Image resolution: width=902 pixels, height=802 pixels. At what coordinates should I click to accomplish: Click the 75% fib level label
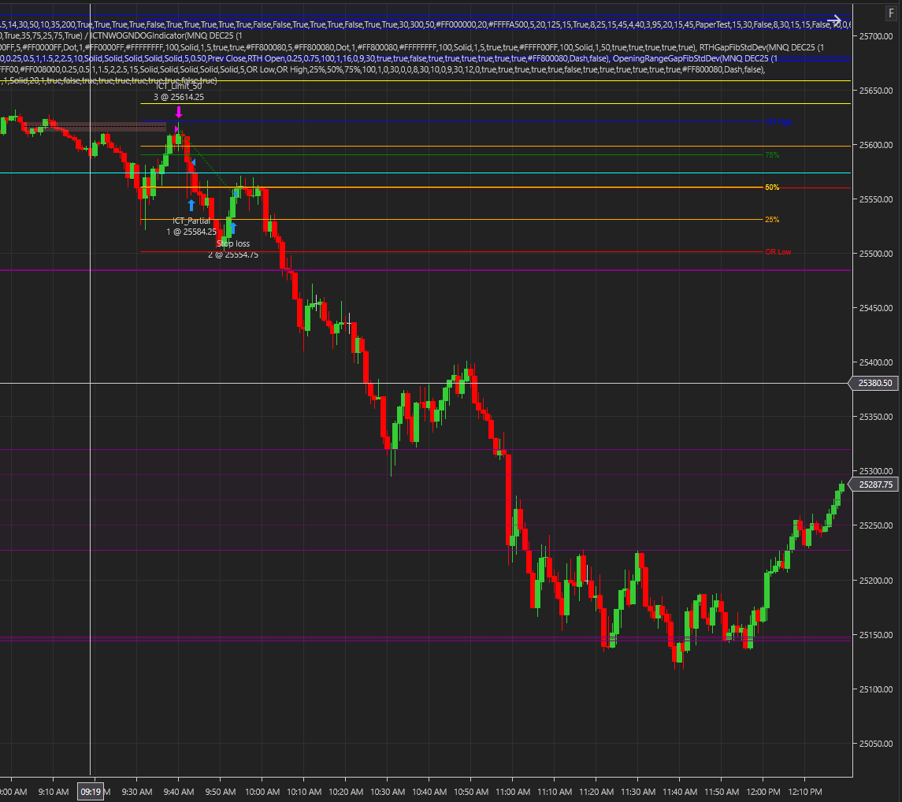click(x=772, y=154)
